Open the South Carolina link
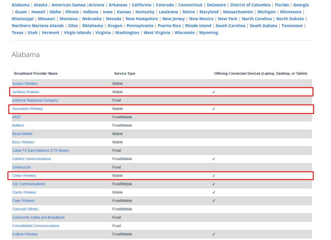 click(230, 26)
